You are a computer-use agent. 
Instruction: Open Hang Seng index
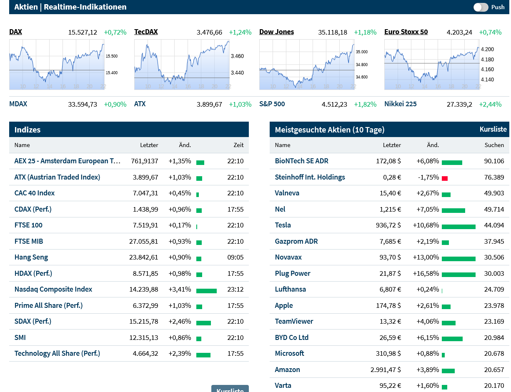pos(31,257)
